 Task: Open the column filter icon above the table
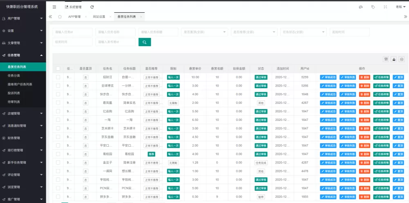(386, 59)
